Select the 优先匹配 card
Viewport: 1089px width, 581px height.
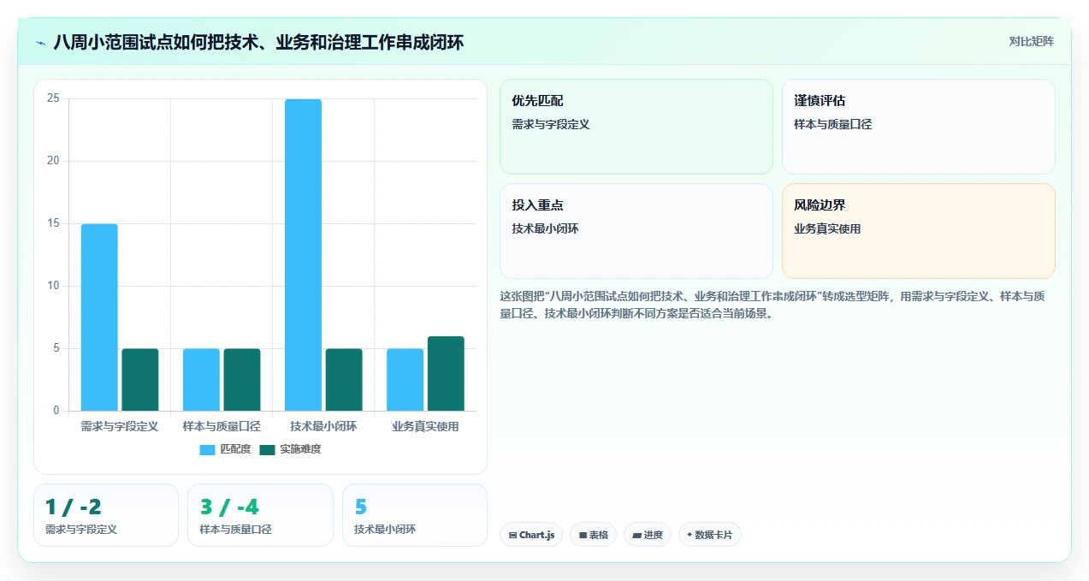[636, 127]
